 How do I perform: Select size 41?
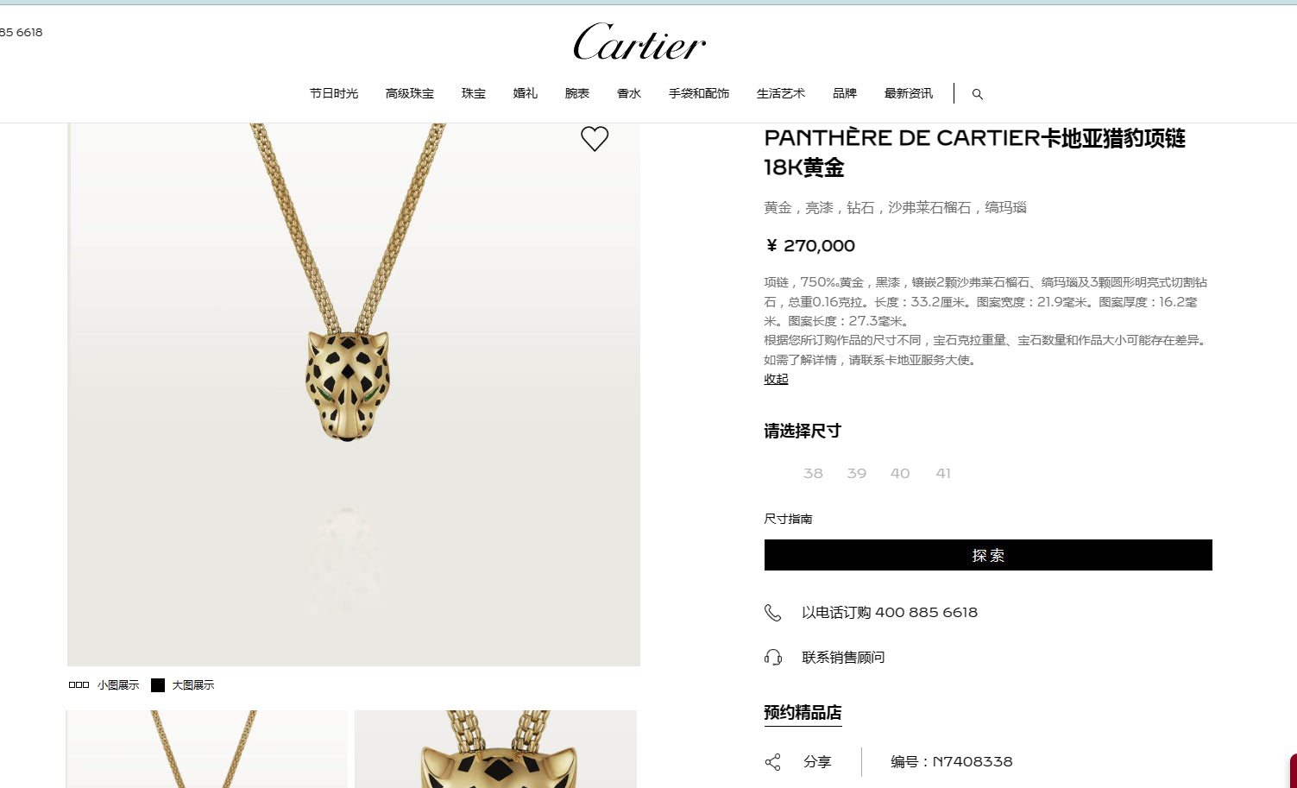943,473
